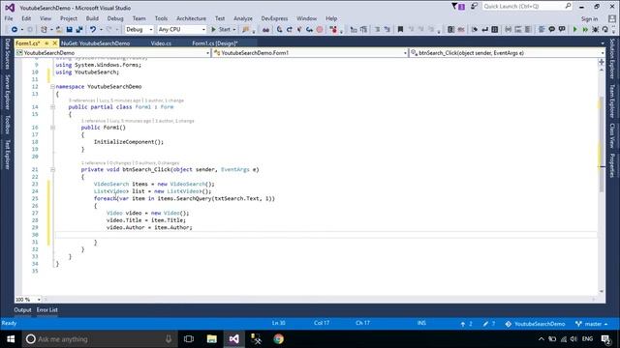The image size is (620, 348).
Task: Click the Navigate Backward toolbar icon
Action: coord(15,30)
